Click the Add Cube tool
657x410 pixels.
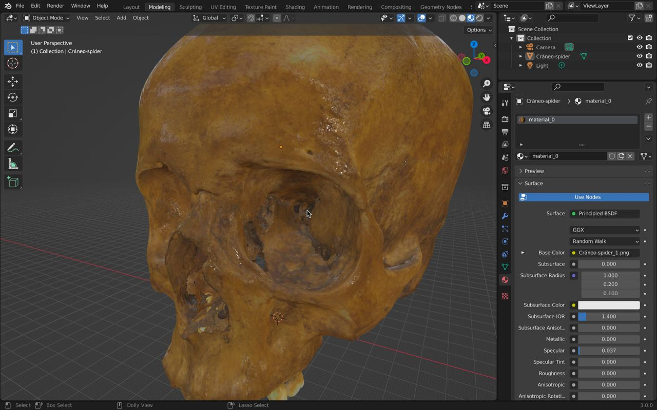click(x=13, y=182)
